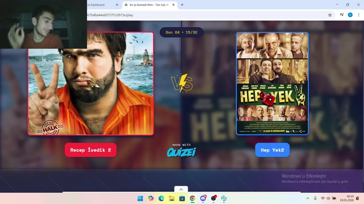The width and height of the screenshot is (364, 204).
Task: Show hidden system tray icons
Action: click(x=307, y=198)
